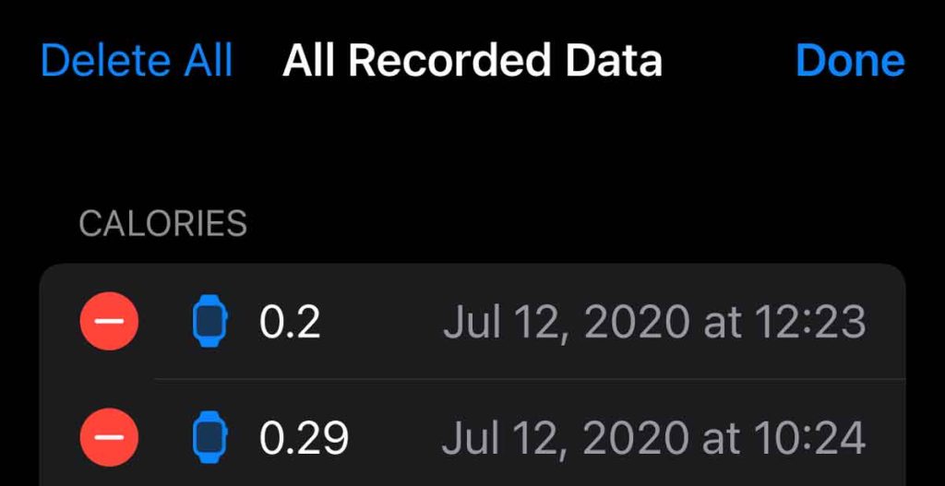Click the 10:24 time of the second entry

pos(810,437)
